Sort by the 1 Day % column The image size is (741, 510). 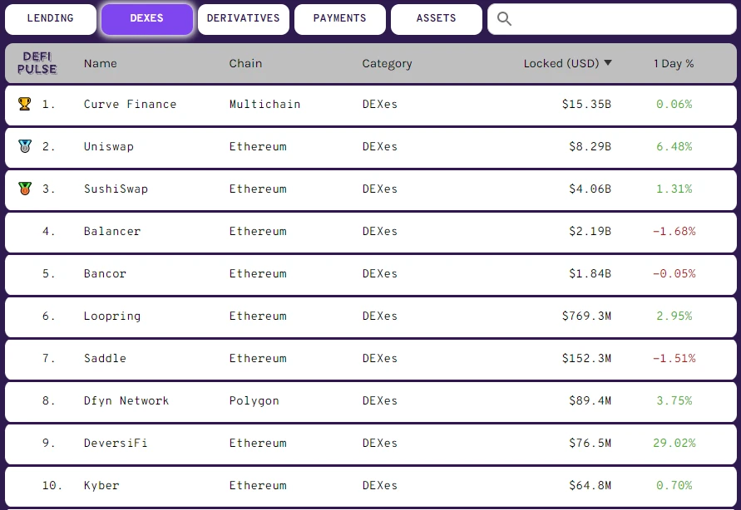674,64
